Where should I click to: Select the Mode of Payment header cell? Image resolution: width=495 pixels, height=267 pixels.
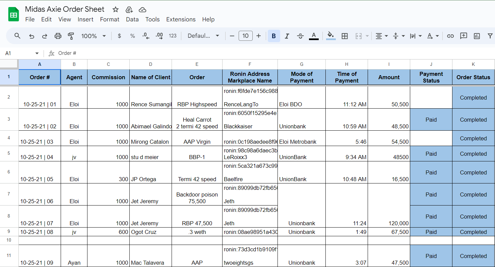click(302, 77)
